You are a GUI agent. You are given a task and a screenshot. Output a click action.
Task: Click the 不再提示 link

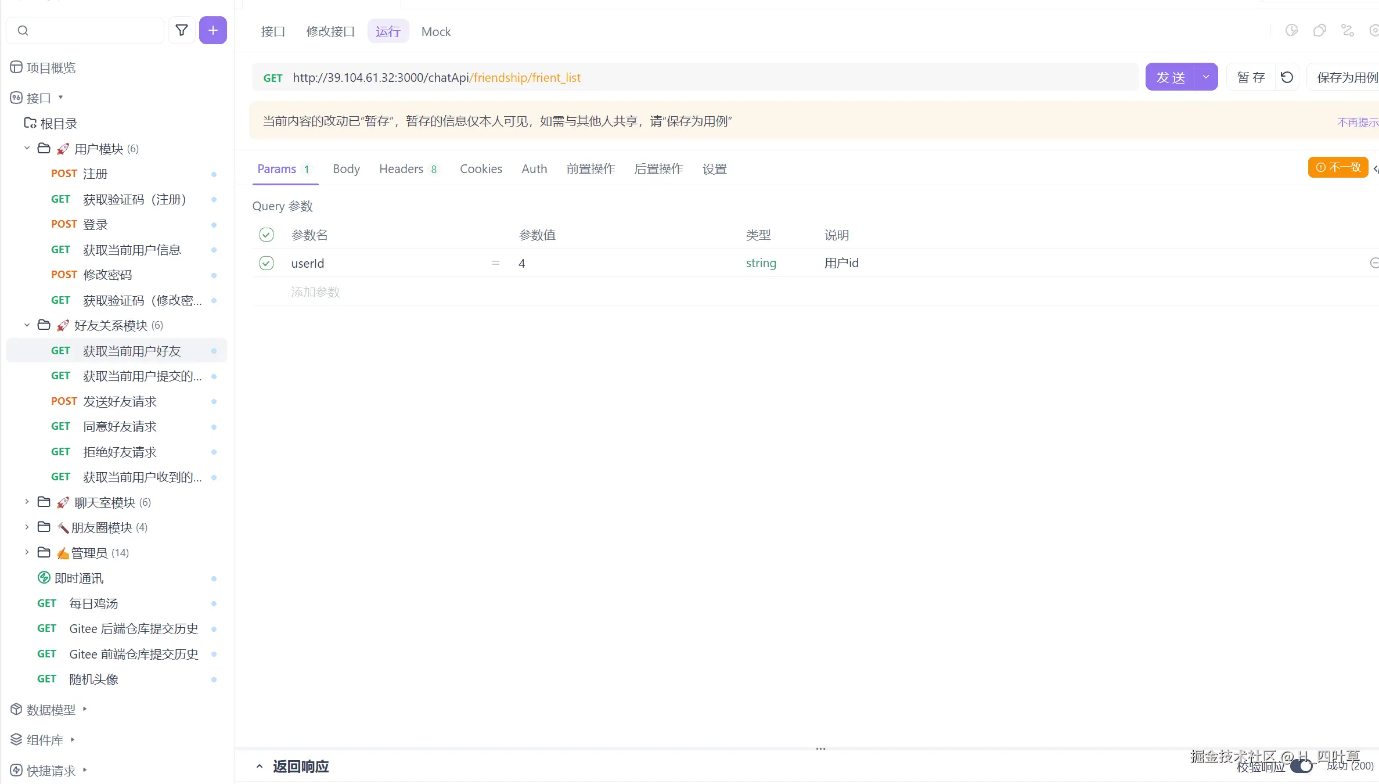[1356, 122]
